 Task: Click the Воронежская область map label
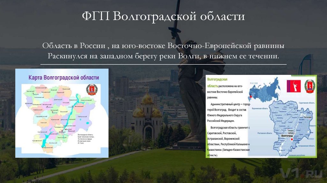(260, 108)
